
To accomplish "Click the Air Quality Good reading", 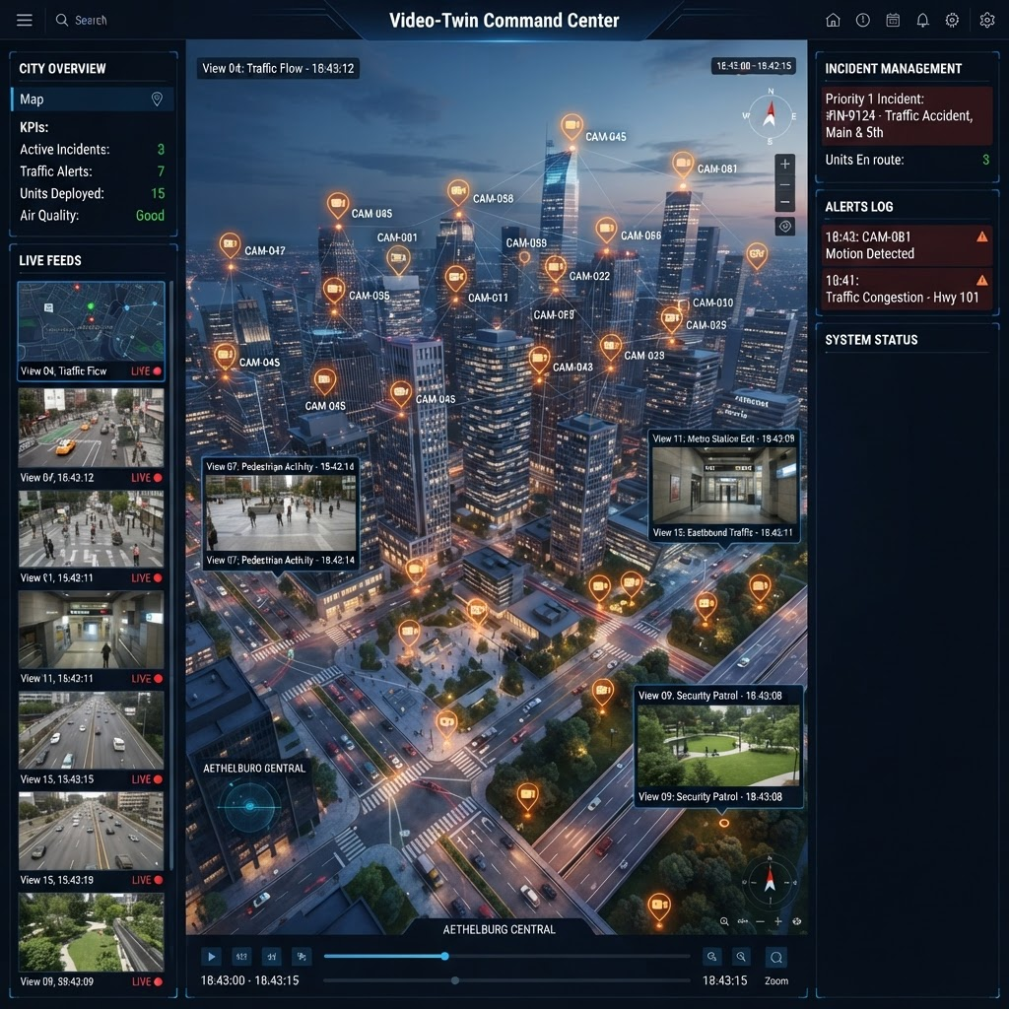I will tap(150, 216).
